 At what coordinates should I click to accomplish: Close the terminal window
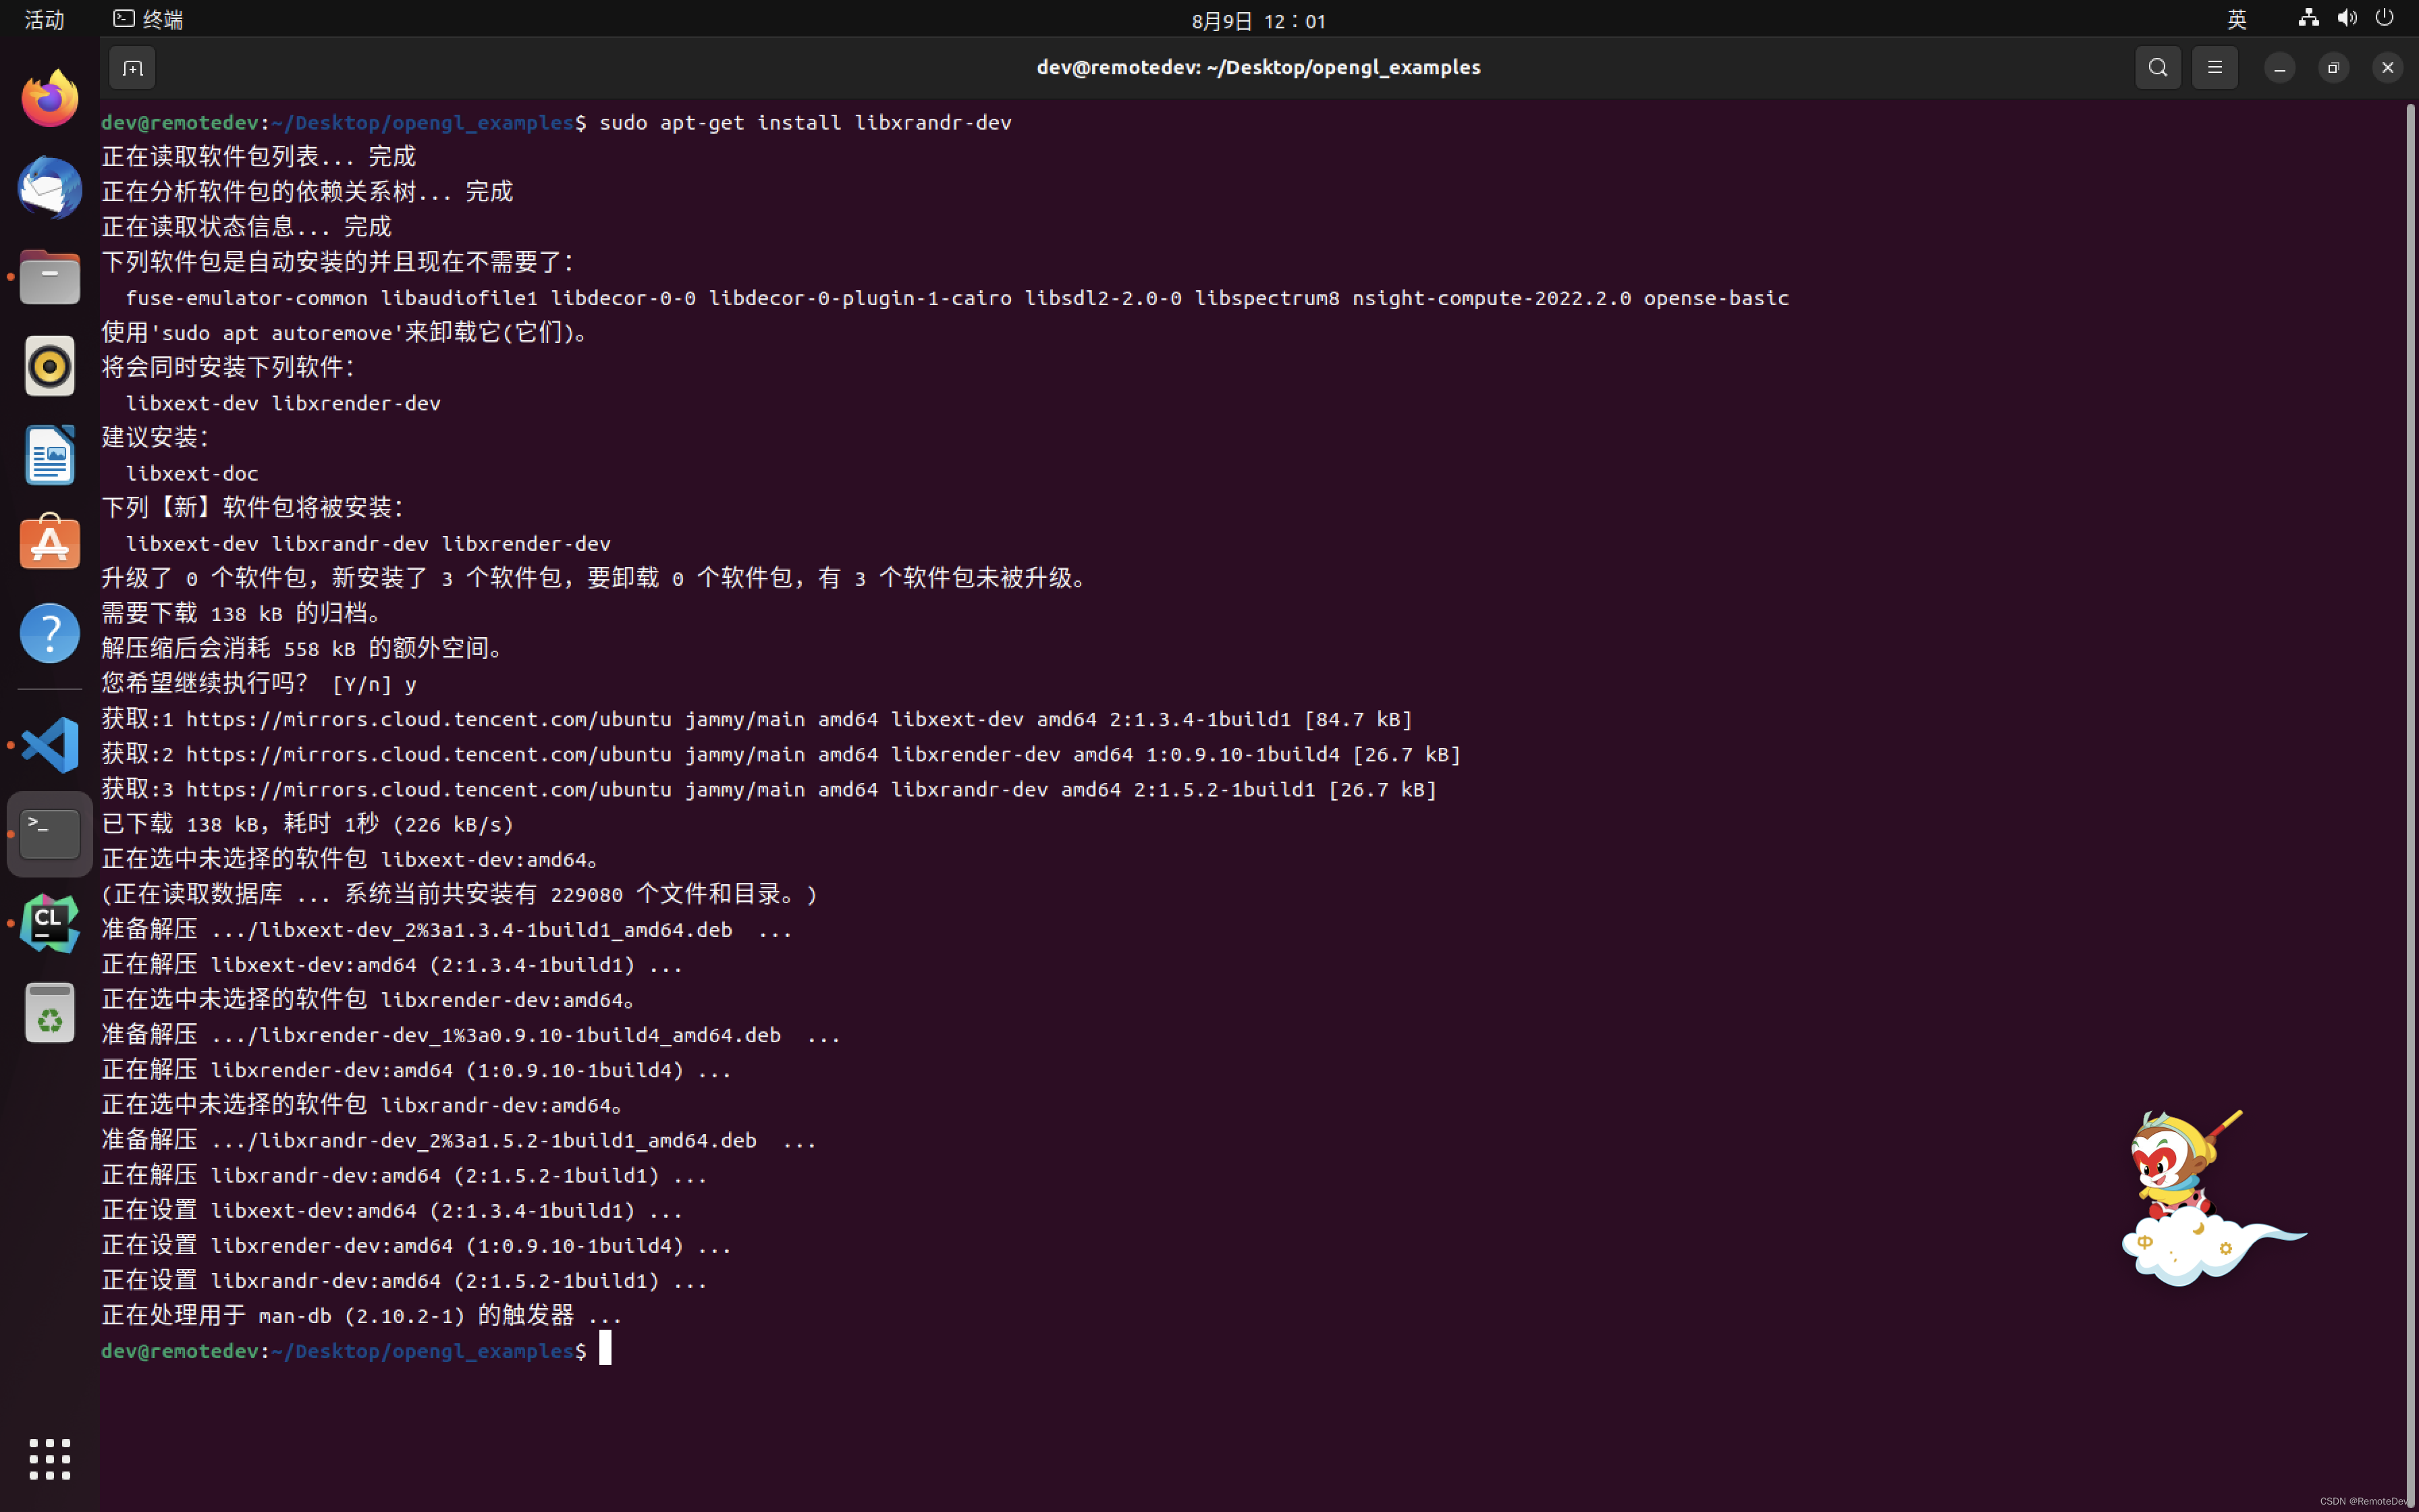[2388, 68]
